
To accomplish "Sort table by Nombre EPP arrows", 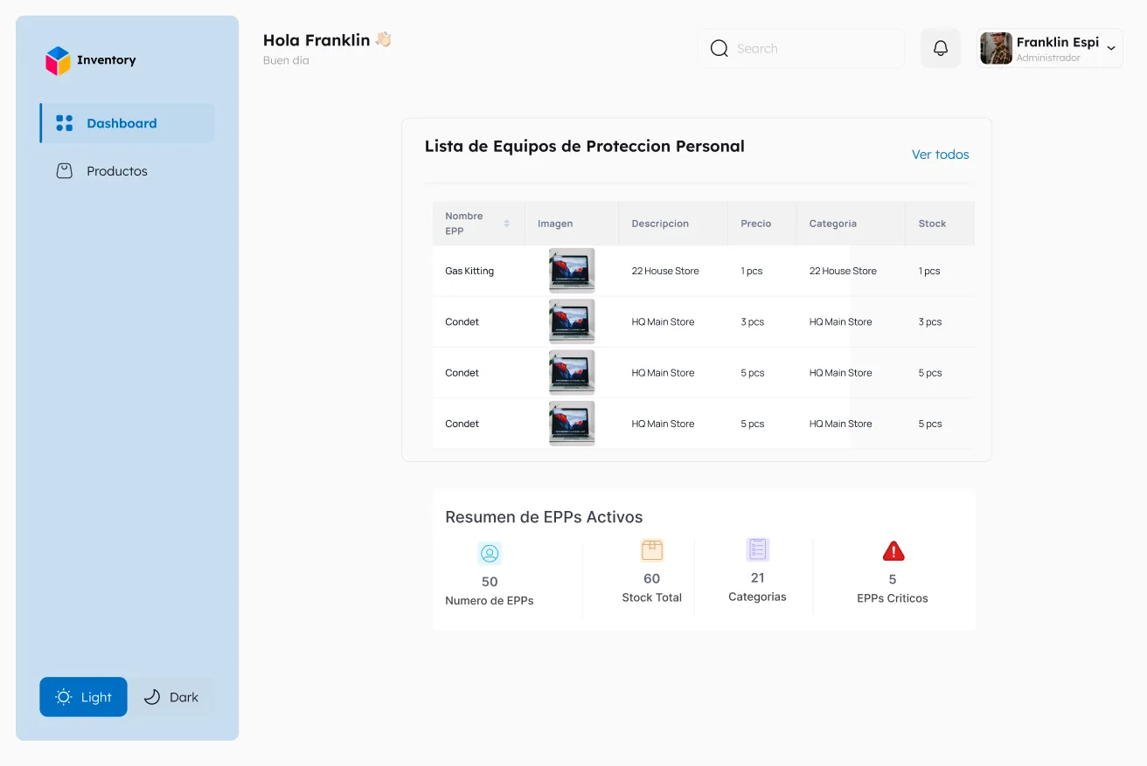I will click(507, 224).
